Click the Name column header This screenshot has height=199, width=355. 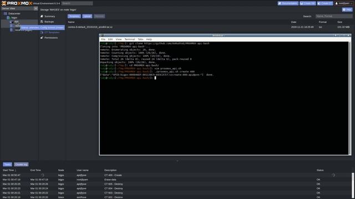tap(72, 22)
